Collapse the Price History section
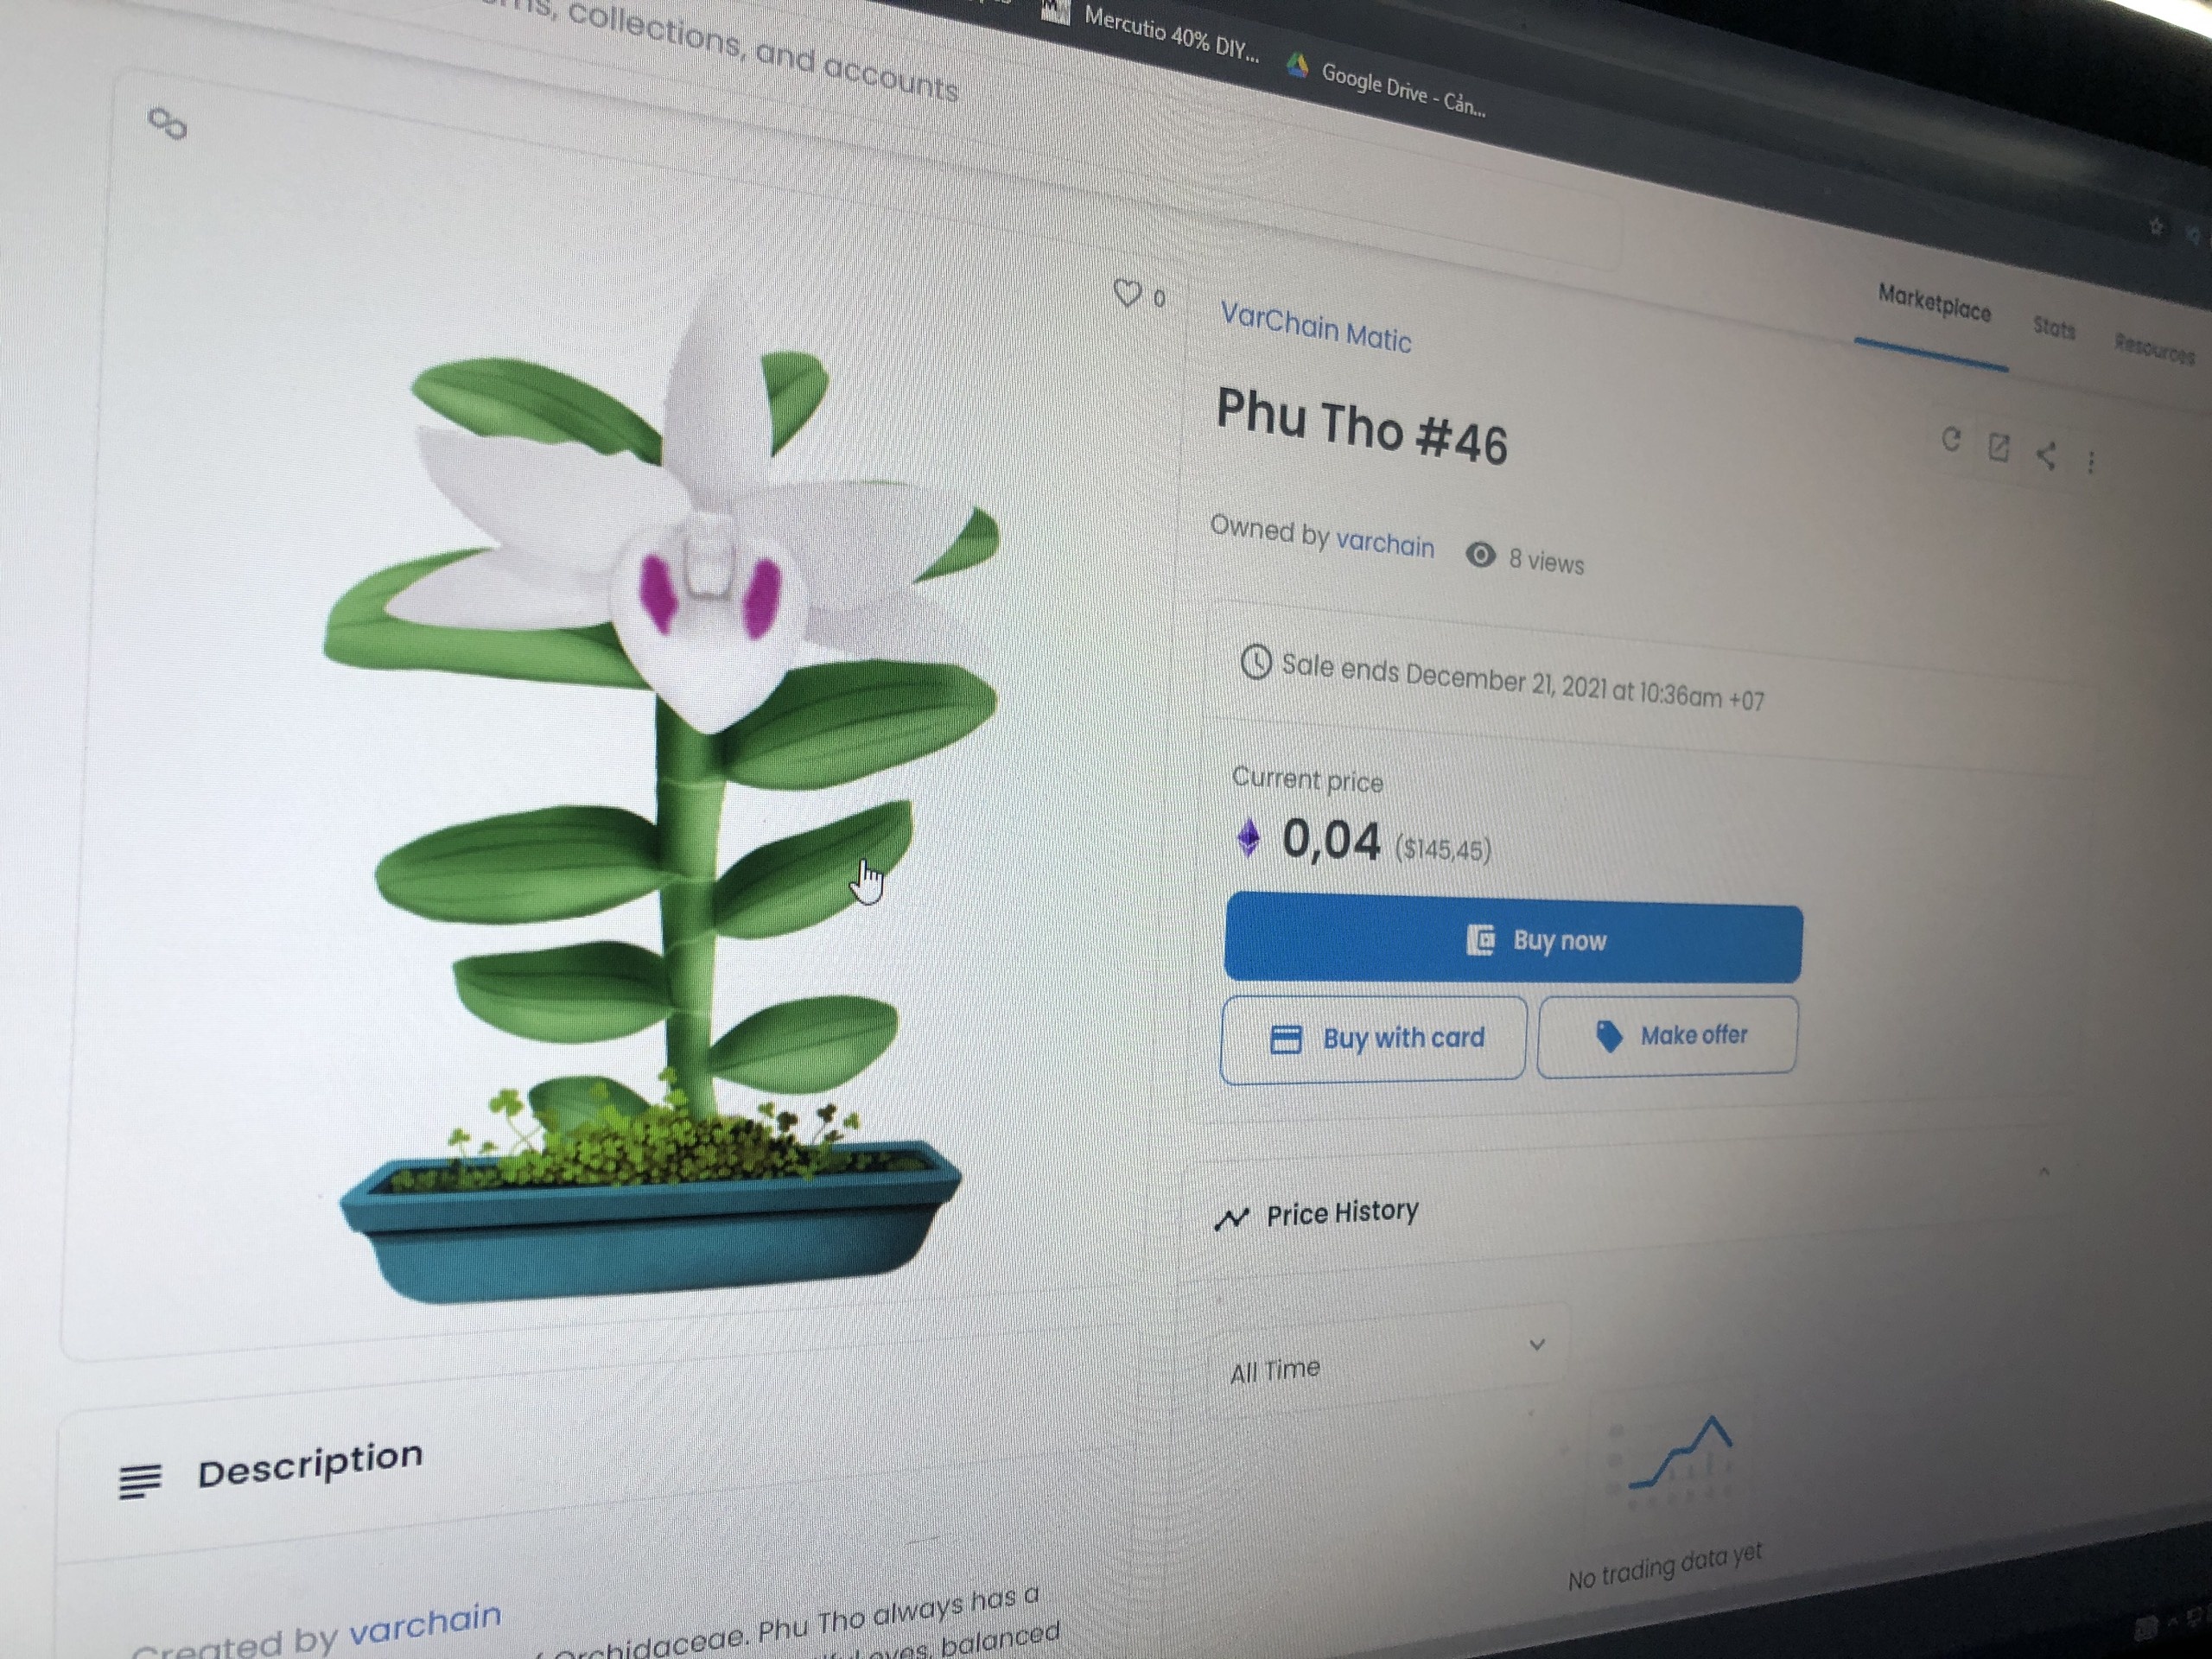Screen dimensions: 2212x1659 click(2044, 1171)
